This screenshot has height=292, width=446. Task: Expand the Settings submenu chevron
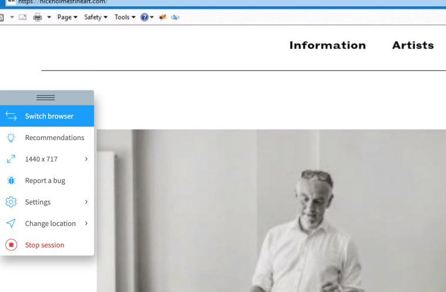[86, 202]
